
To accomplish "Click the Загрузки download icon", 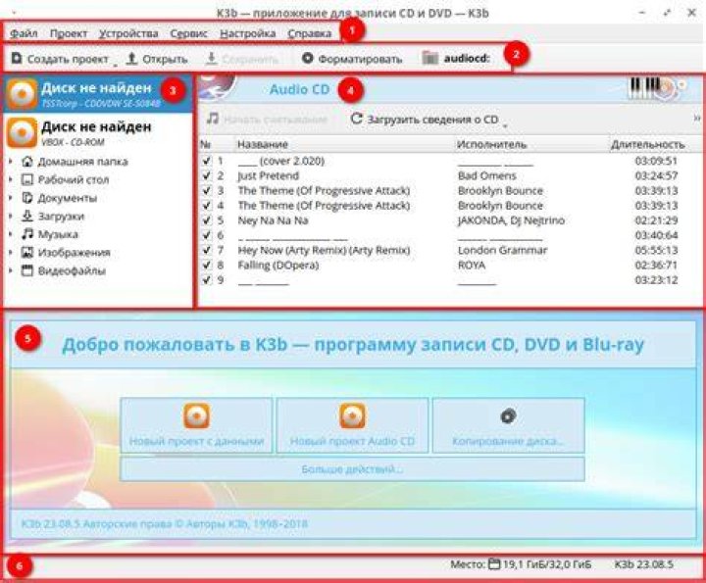I will click(x=27, y=216).
